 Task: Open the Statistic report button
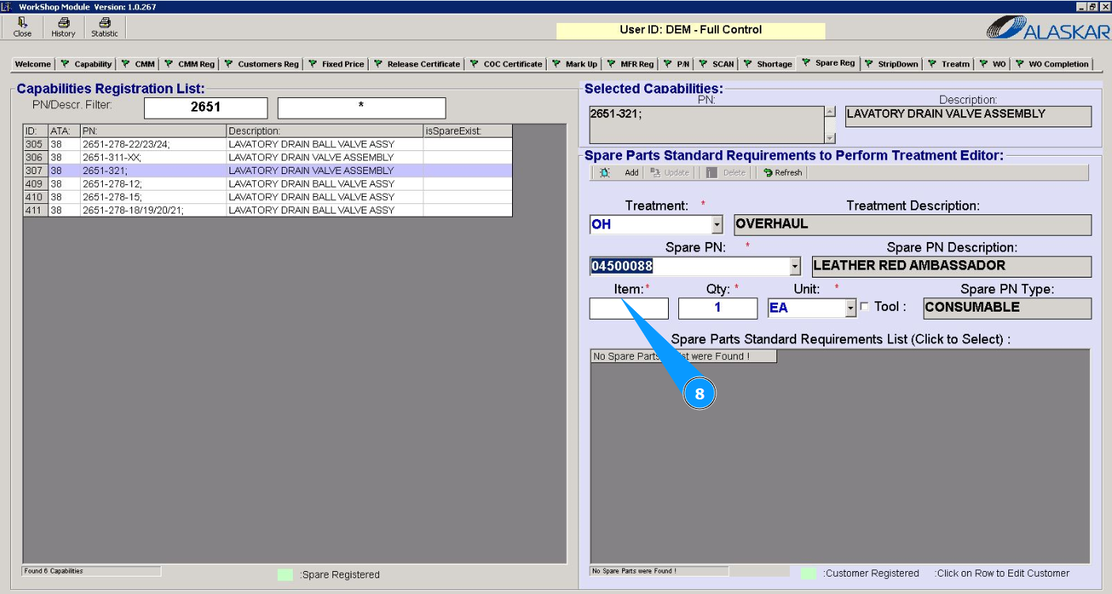tap(104, 28)
